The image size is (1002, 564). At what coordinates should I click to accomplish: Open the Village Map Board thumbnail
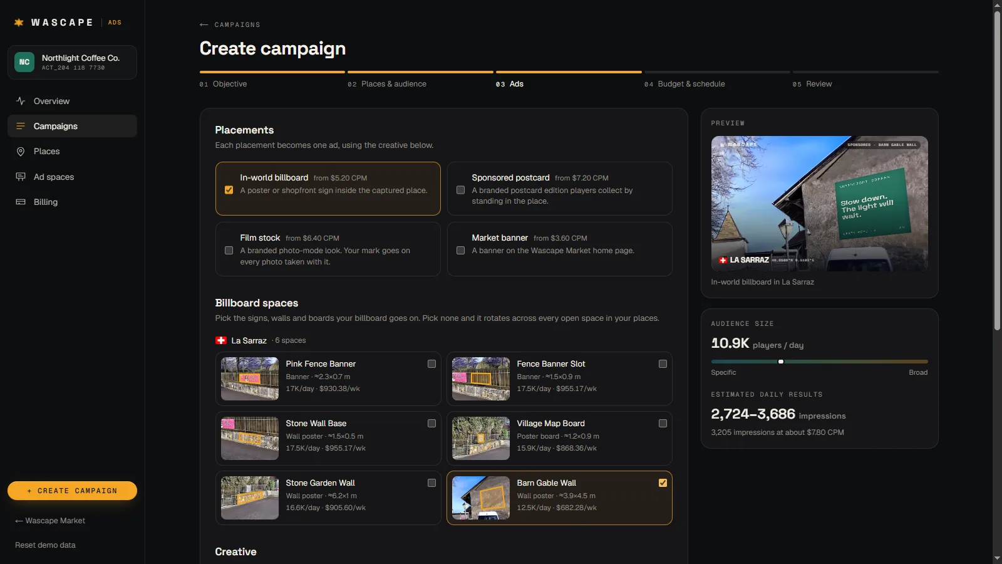[x=481, y=438]
